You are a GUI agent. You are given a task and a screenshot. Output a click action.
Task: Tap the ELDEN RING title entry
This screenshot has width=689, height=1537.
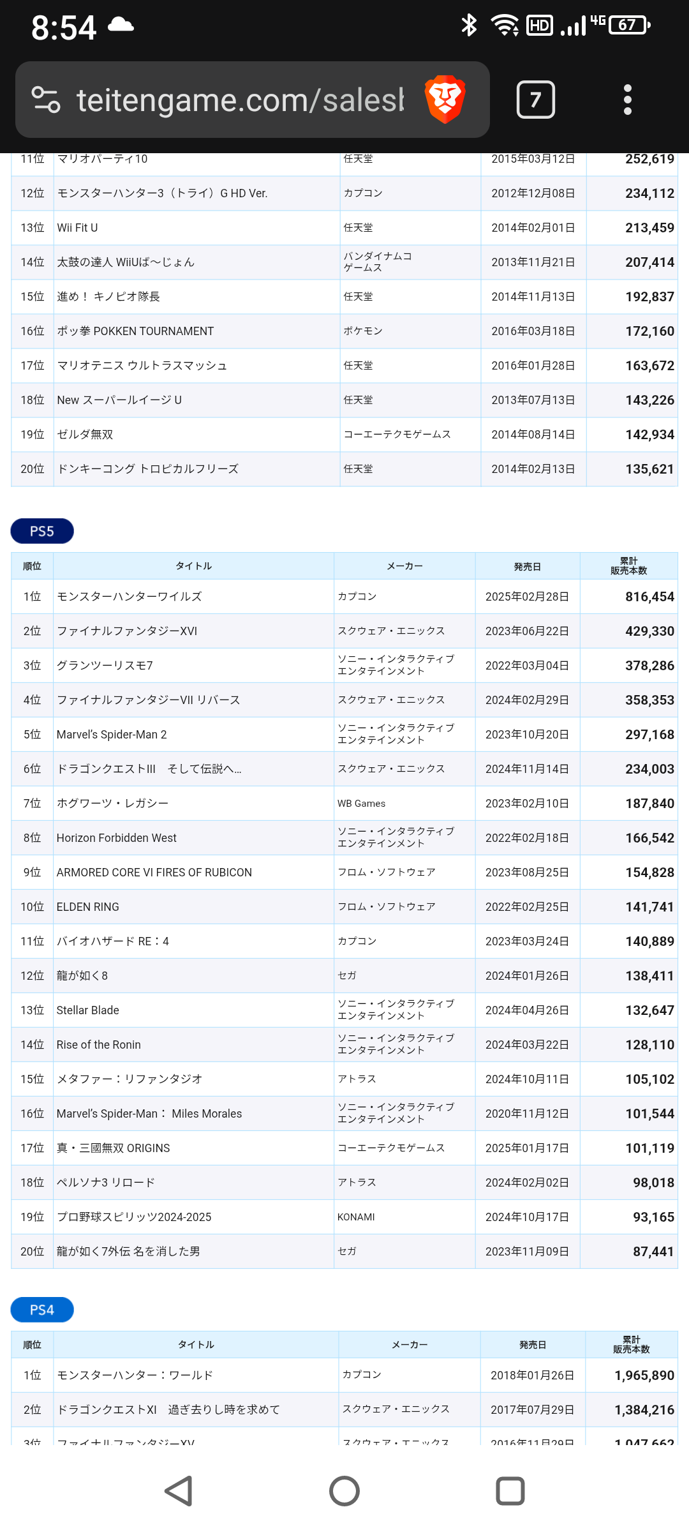point(88,907)
